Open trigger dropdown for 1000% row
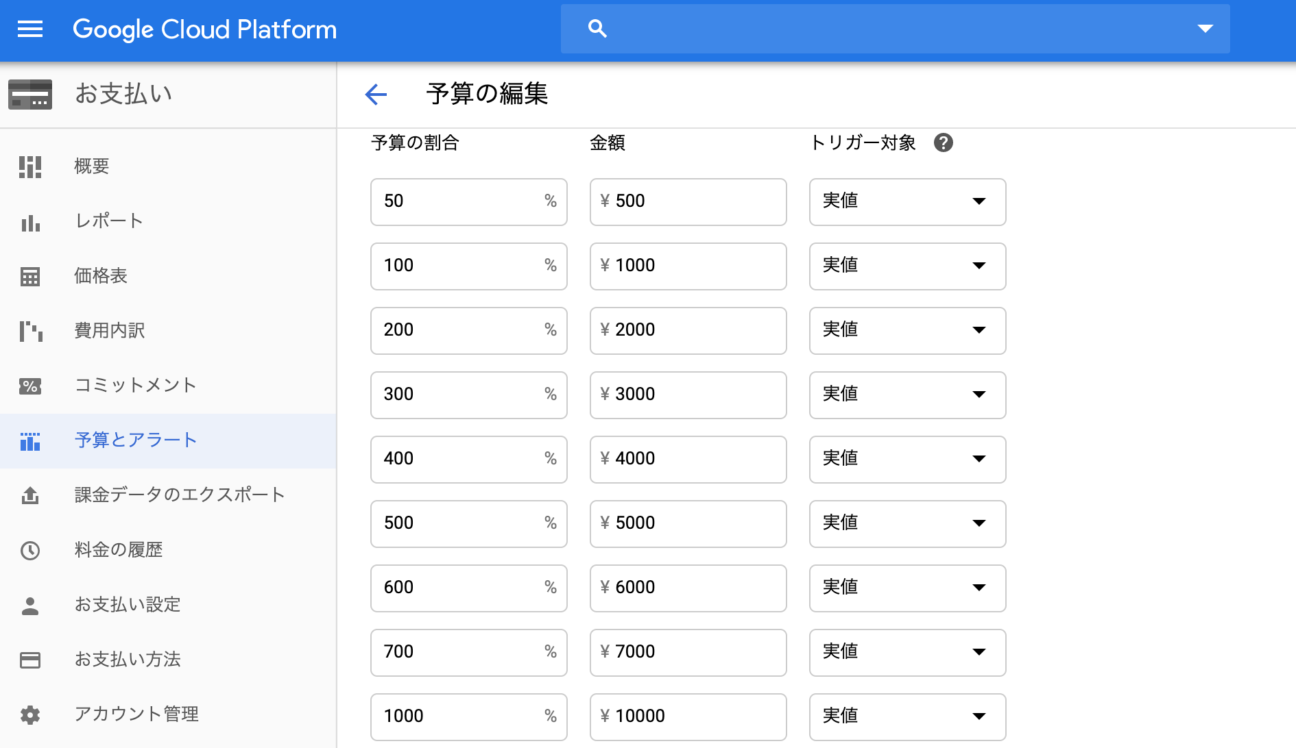Image resolution: width=1296 pixels, height=748 pixels. click(907, 717)
